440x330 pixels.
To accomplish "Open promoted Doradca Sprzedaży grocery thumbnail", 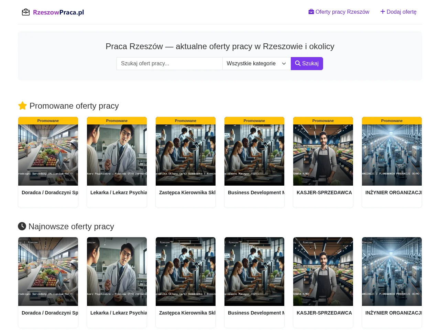I will [48, 155].
